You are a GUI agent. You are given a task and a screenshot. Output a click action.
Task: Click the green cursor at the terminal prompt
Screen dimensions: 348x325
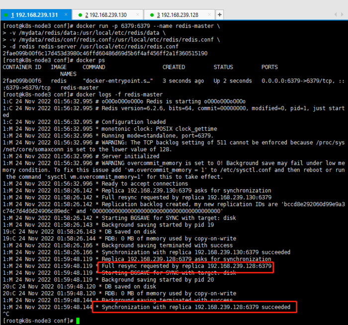point(78,321)
